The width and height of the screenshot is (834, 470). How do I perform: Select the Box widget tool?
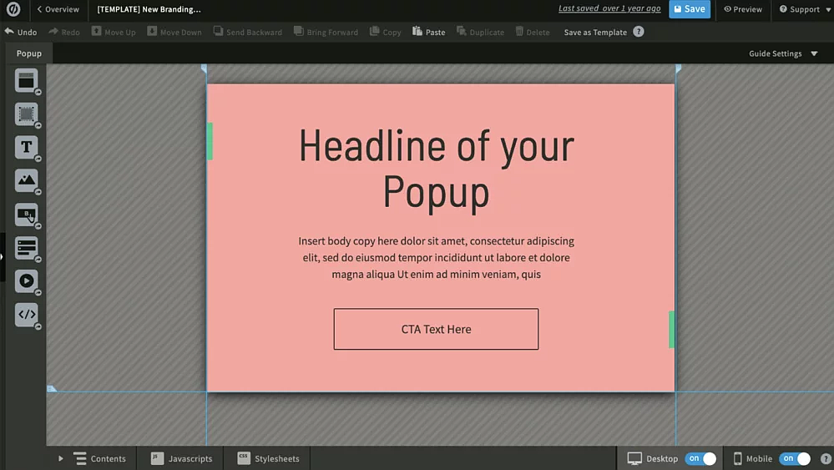point(26,114)
